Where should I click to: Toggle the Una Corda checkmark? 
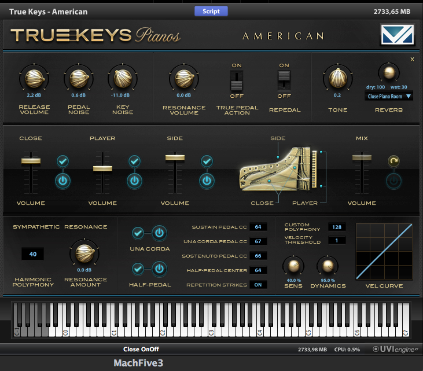tap(138, 233)
